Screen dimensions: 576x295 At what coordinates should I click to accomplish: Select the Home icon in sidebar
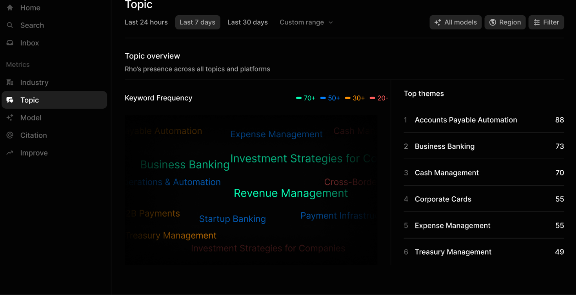click(10, 7)
